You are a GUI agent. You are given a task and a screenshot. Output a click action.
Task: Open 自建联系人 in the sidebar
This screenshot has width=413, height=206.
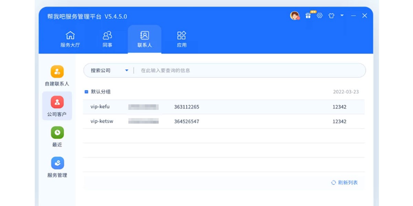click(57, 76)
